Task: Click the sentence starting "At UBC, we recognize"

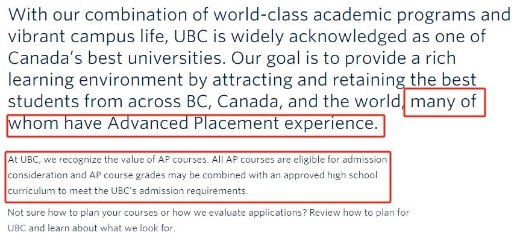Action: click(109, 160)
